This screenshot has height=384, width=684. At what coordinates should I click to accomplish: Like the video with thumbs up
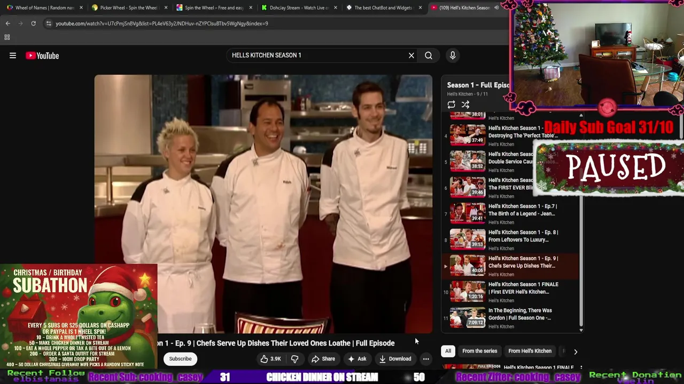[x=271, y=359]
